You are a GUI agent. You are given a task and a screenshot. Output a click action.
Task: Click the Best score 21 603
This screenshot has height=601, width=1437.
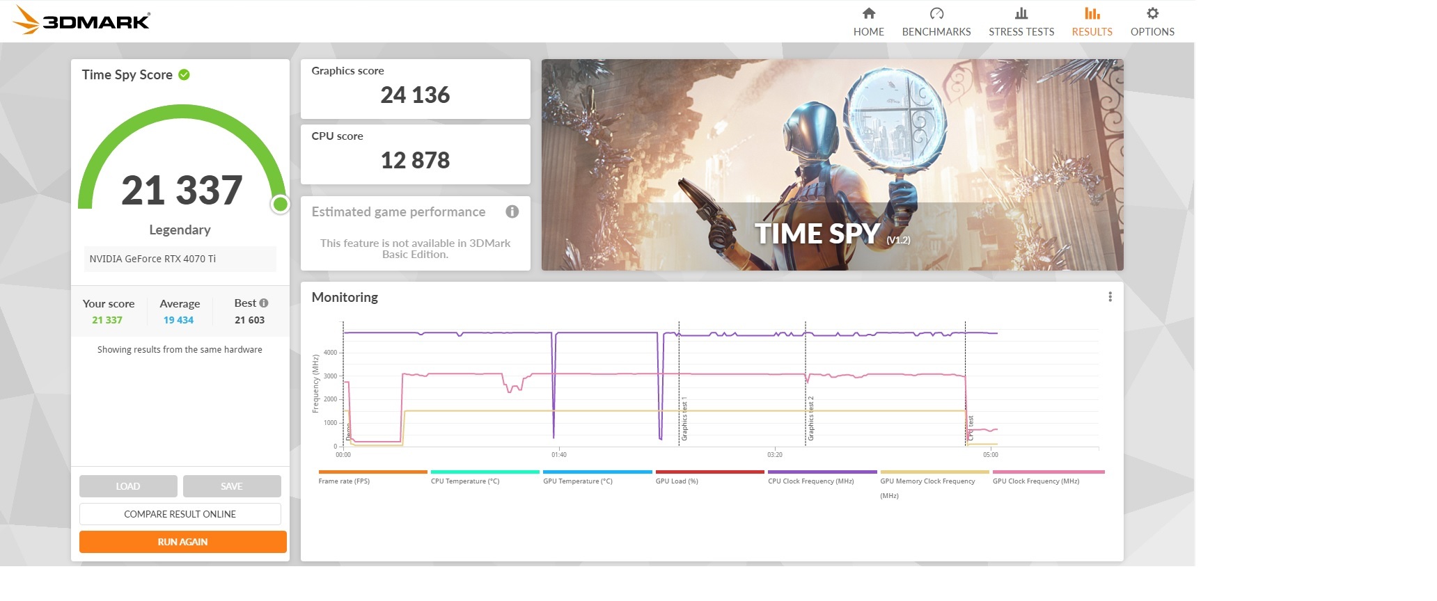[250, 320]
